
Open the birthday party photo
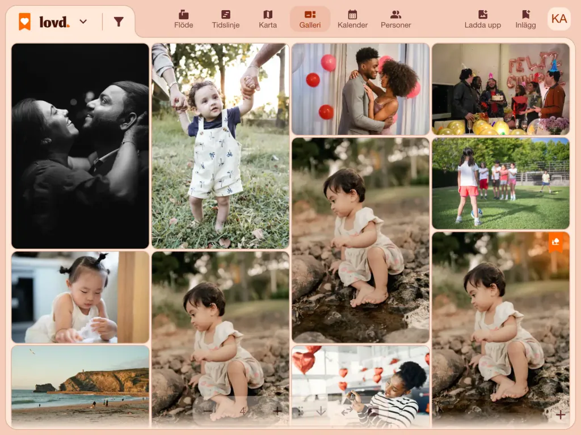(x=500, y=89)
